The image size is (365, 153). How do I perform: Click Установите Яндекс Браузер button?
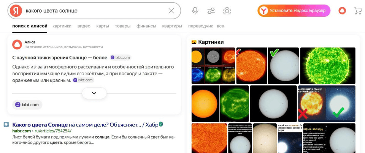pyautogui.click(x=294, y=11)
